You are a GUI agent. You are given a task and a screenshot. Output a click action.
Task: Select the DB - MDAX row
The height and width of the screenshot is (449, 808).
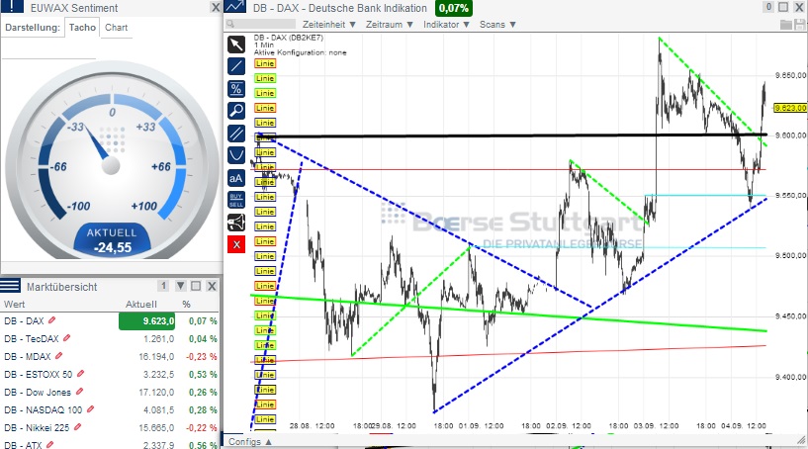(x=111, y=356)
